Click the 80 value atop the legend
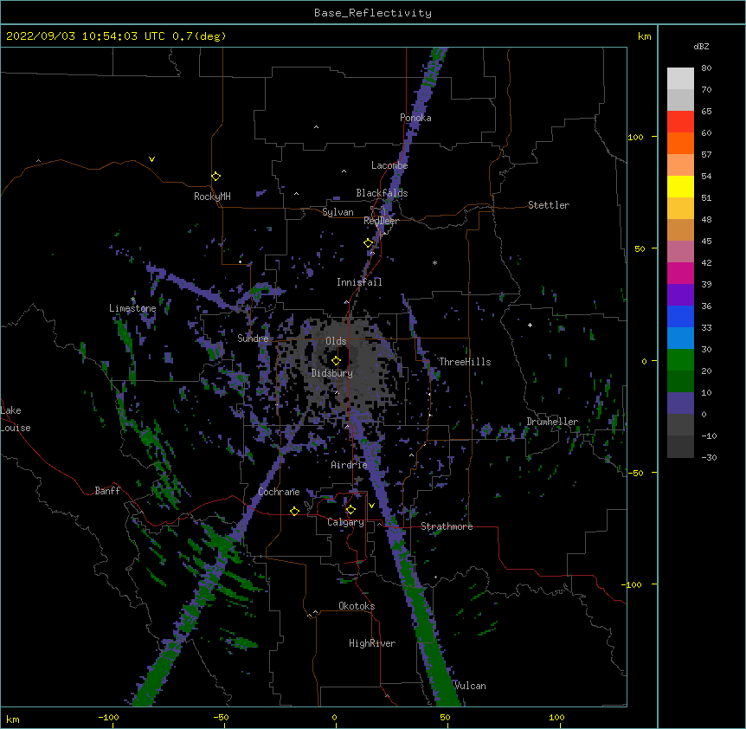746x729 pixels. (x=706, y=68)
